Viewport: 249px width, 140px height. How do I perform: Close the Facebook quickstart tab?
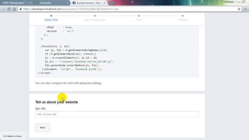(104, 3)
